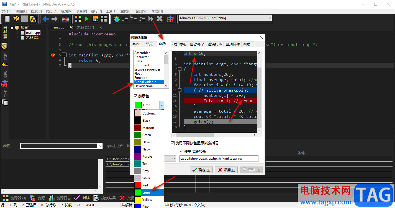Image resolution: width=395 pixels, height=208 pixels.
Task: Click the Open file folder icon
Action: coord(16,19)
